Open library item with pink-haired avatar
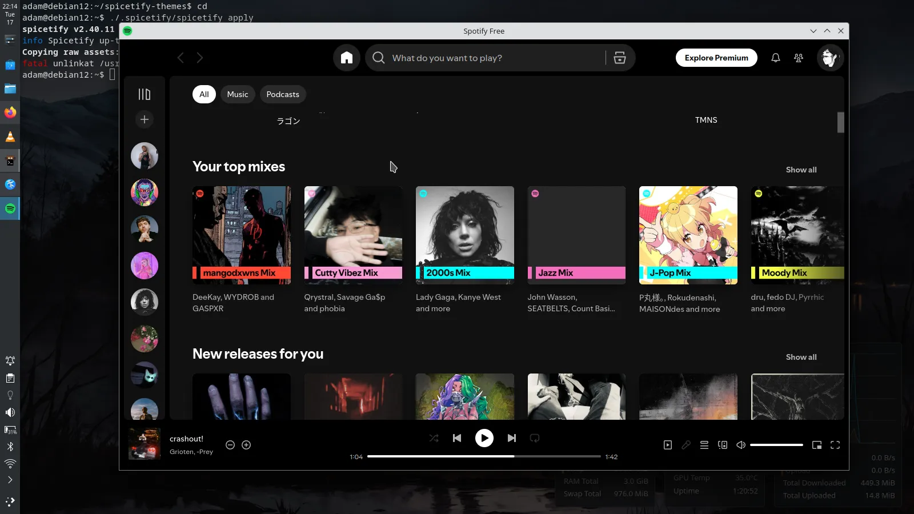 coord(145,266)
